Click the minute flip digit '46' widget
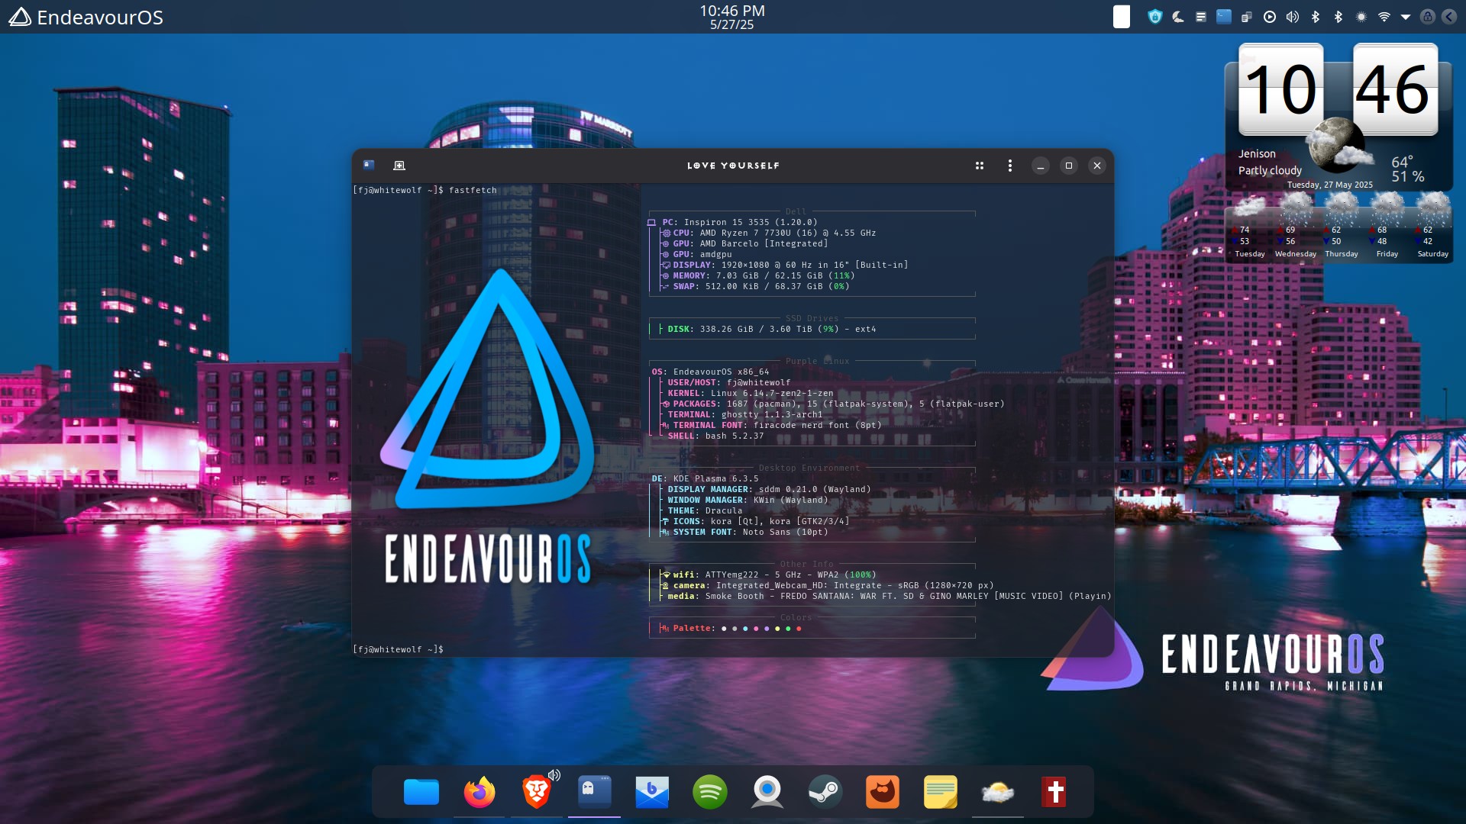 tap(1395, 89)
